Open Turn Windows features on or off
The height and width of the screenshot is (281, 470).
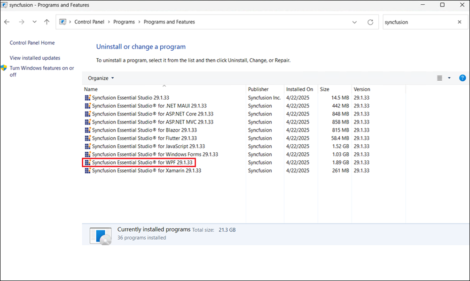coord(42,71)
